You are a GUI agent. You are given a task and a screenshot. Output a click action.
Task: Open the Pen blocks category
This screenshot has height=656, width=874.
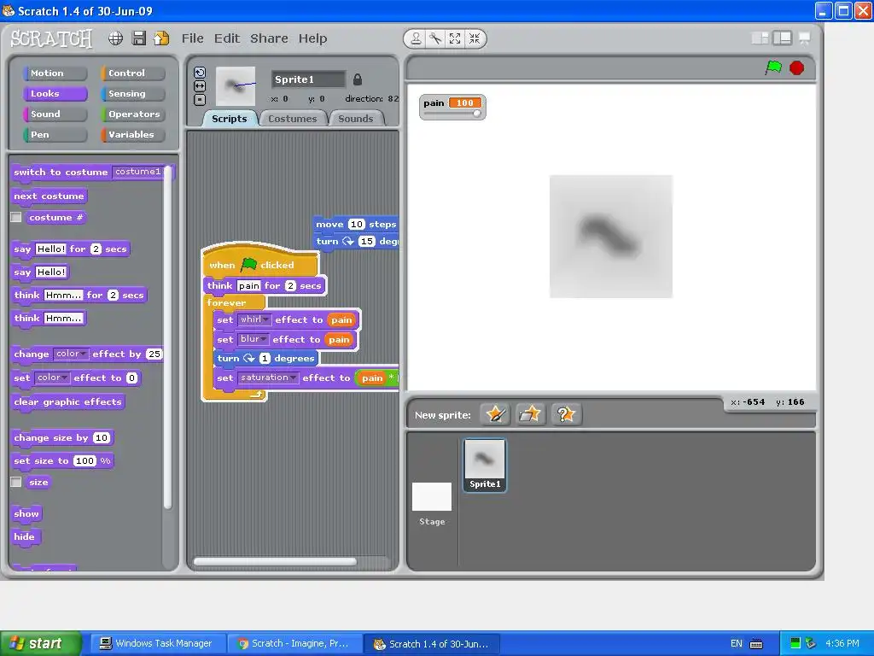click(x=55, y=134)
